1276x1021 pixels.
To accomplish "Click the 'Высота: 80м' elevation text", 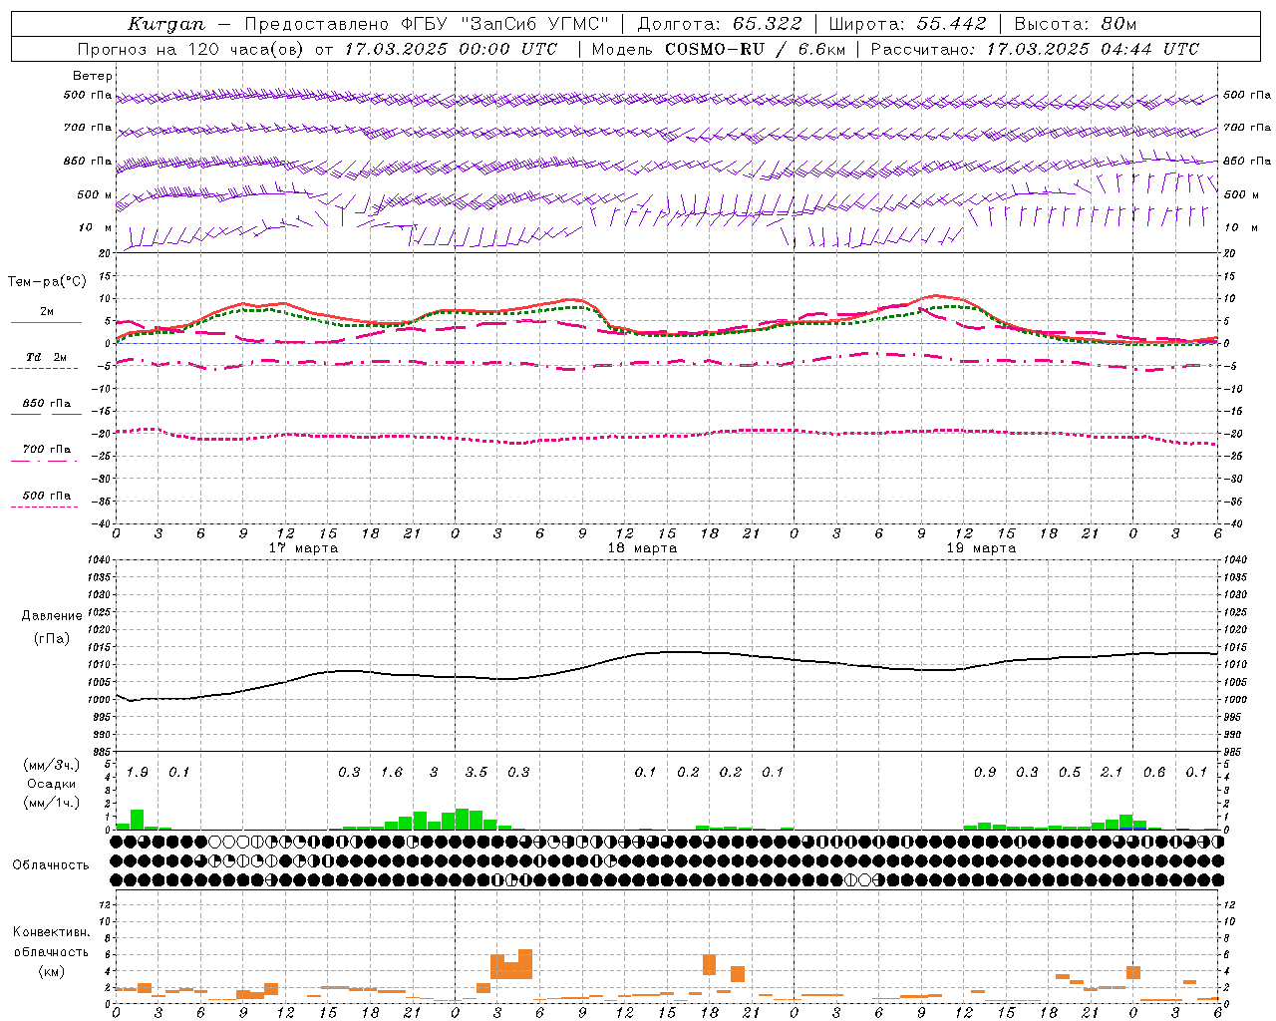I will coord(1076,24).
